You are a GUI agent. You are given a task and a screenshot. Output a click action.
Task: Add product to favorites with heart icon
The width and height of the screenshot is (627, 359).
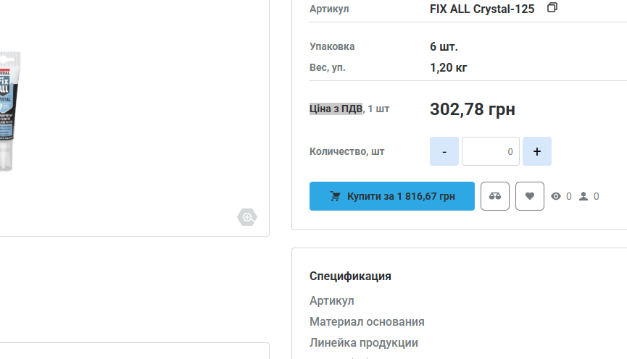click(530, 196)
